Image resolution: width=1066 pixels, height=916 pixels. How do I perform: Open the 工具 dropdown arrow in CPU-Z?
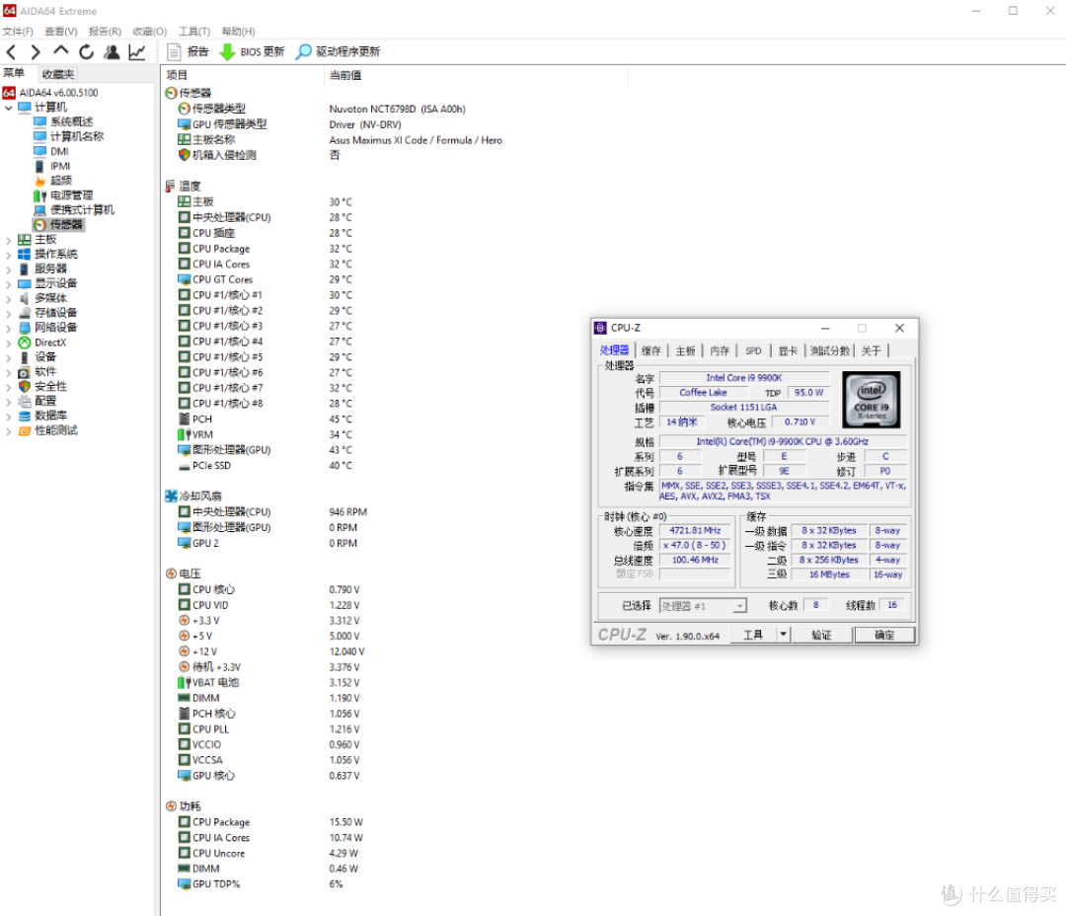pyautogui.click(x=783, y=635)
